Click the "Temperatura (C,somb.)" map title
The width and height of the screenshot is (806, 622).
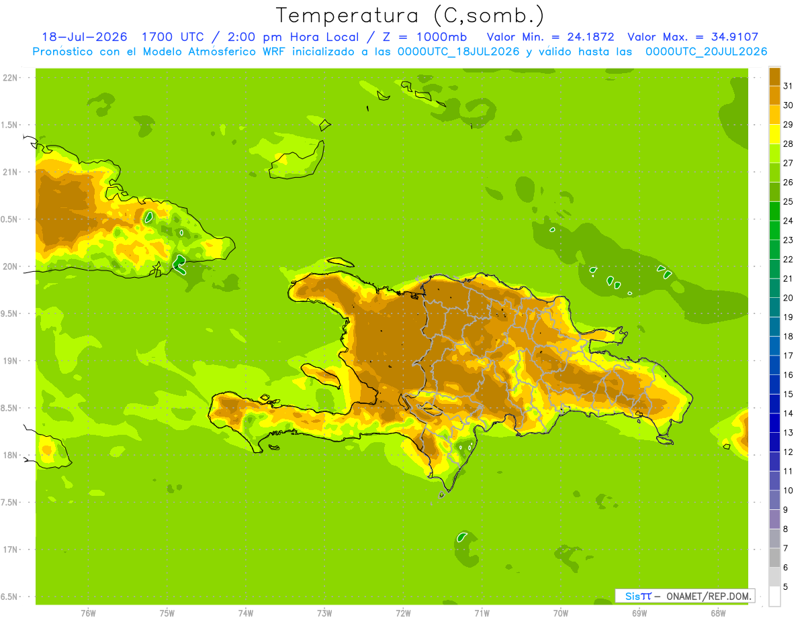[410, 15]
